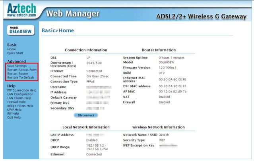Click the Local Network Information heading
Image resolution: width=254 pixels, height=161 pixels.
click(x=86, y=127)
